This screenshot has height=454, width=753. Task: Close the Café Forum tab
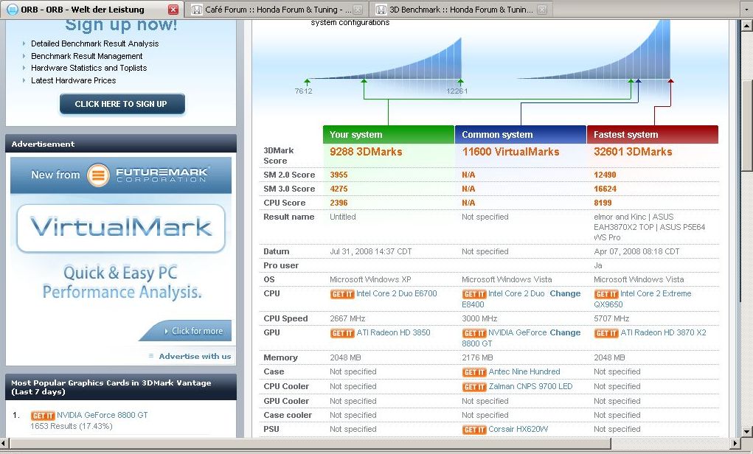(358, 9)
